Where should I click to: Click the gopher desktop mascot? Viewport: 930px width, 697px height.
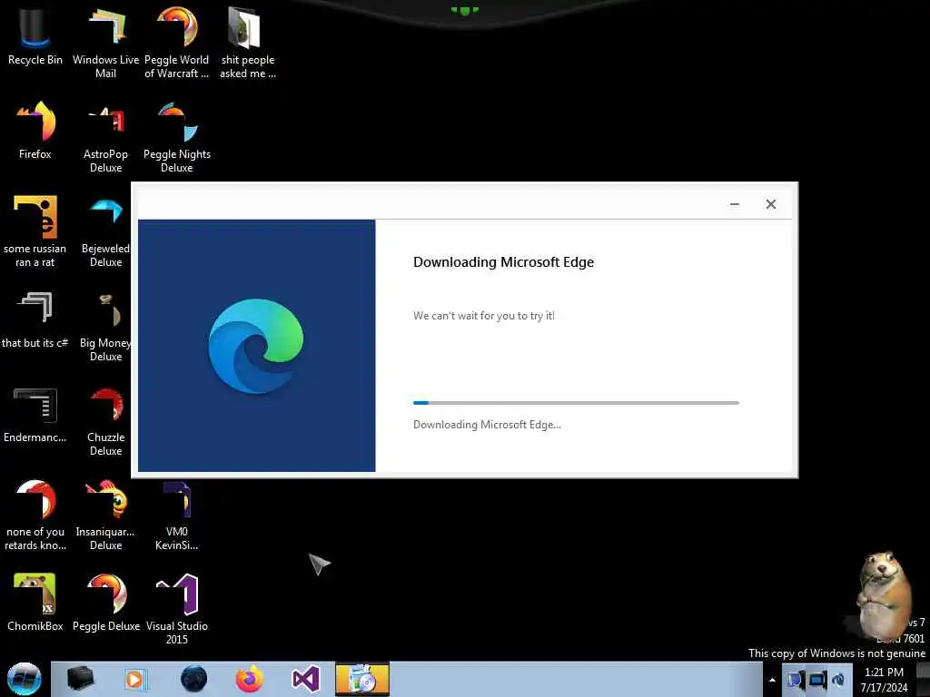pyautogui.click(x=883, y=594)
